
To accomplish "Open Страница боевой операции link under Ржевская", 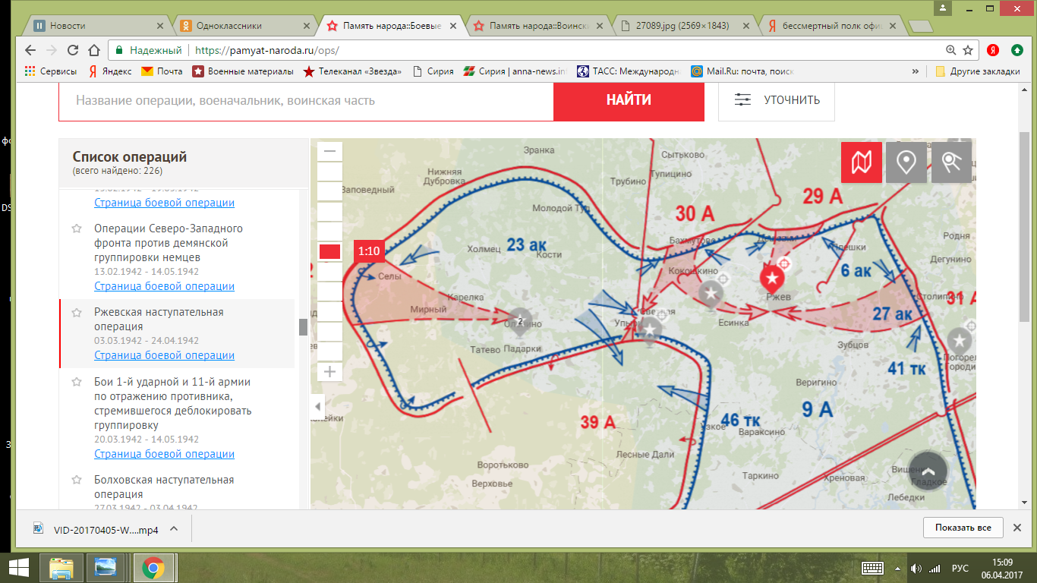I will 164,355.
